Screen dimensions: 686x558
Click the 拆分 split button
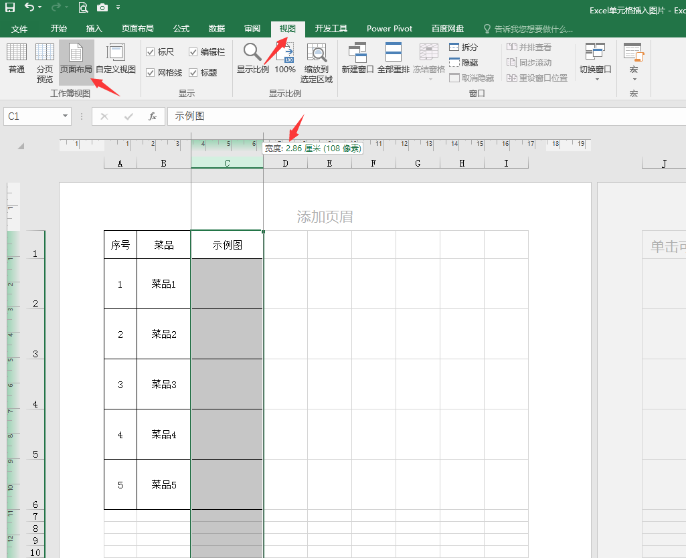coord(463,47)
